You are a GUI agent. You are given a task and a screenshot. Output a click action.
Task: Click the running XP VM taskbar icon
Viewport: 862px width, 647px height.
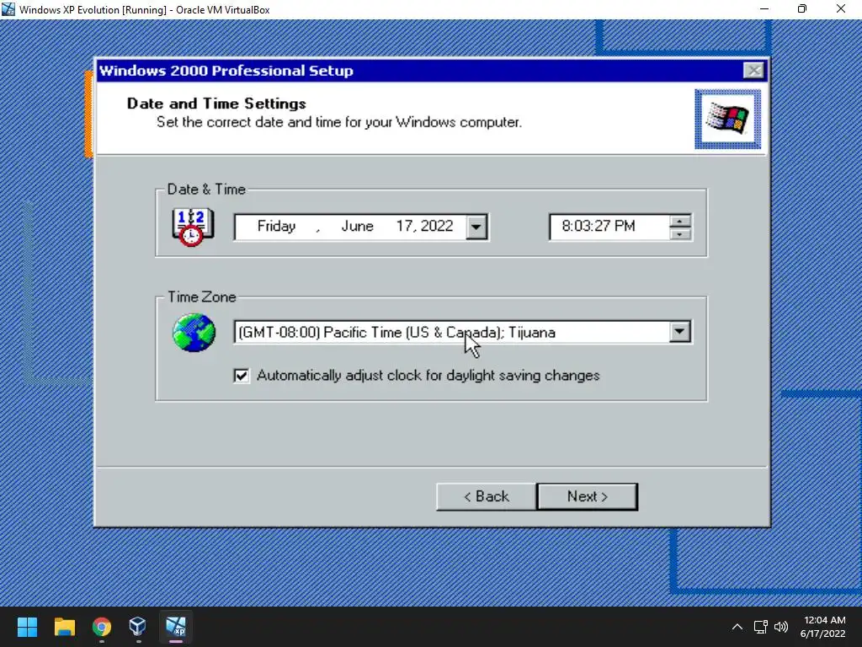176,627
